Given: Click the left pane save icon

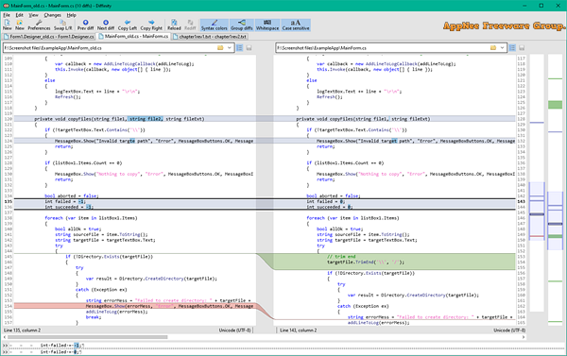Looking at the screenshot, I should click(x=249, y=48).
